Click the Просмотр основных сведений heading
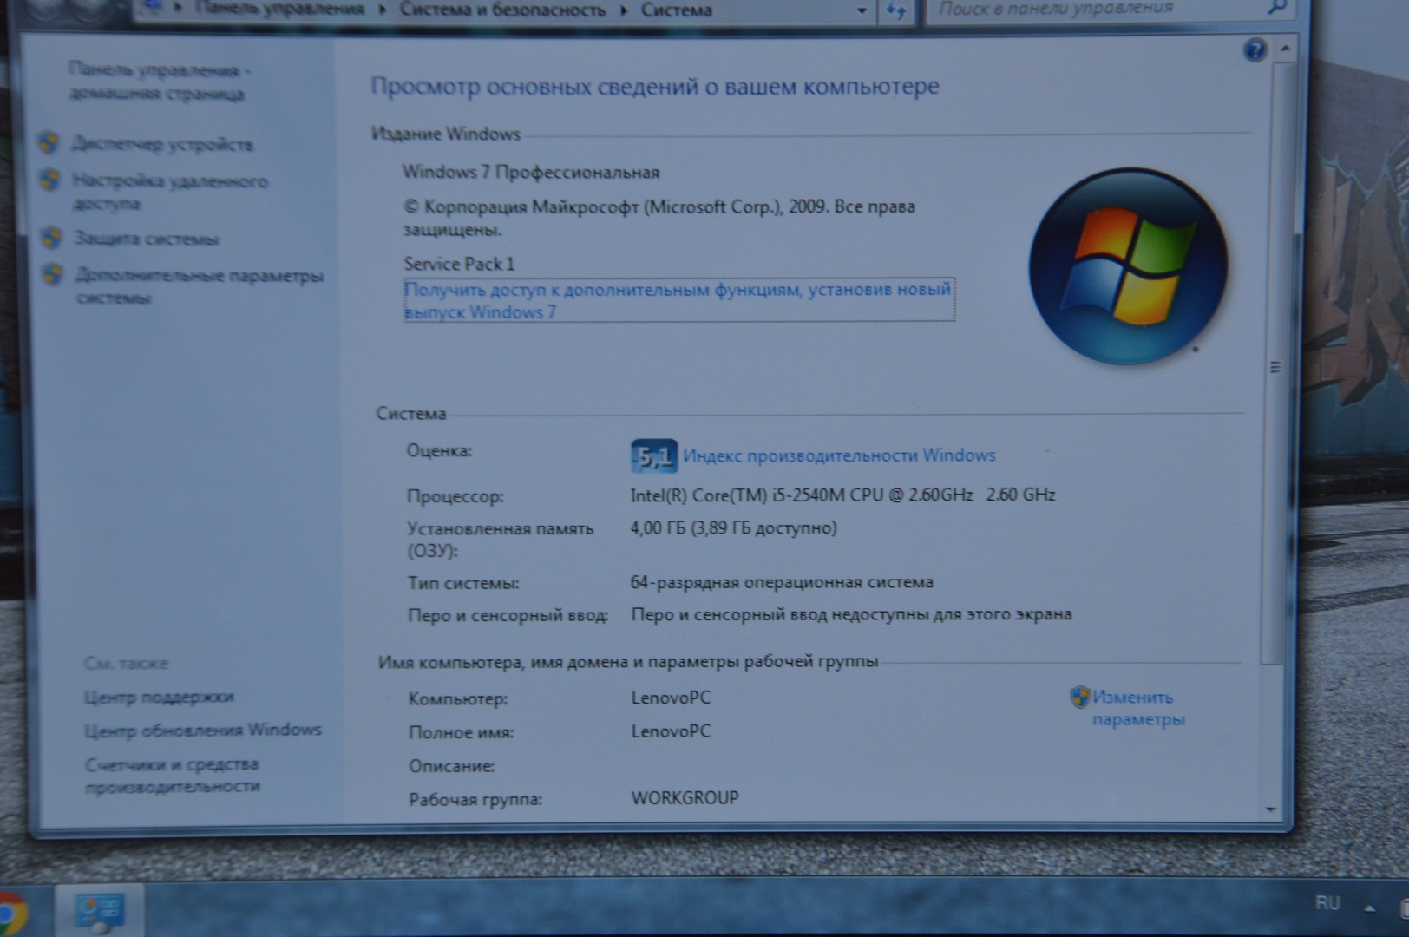The height and width of the screenshot is (937, 1409). [655, 87]
